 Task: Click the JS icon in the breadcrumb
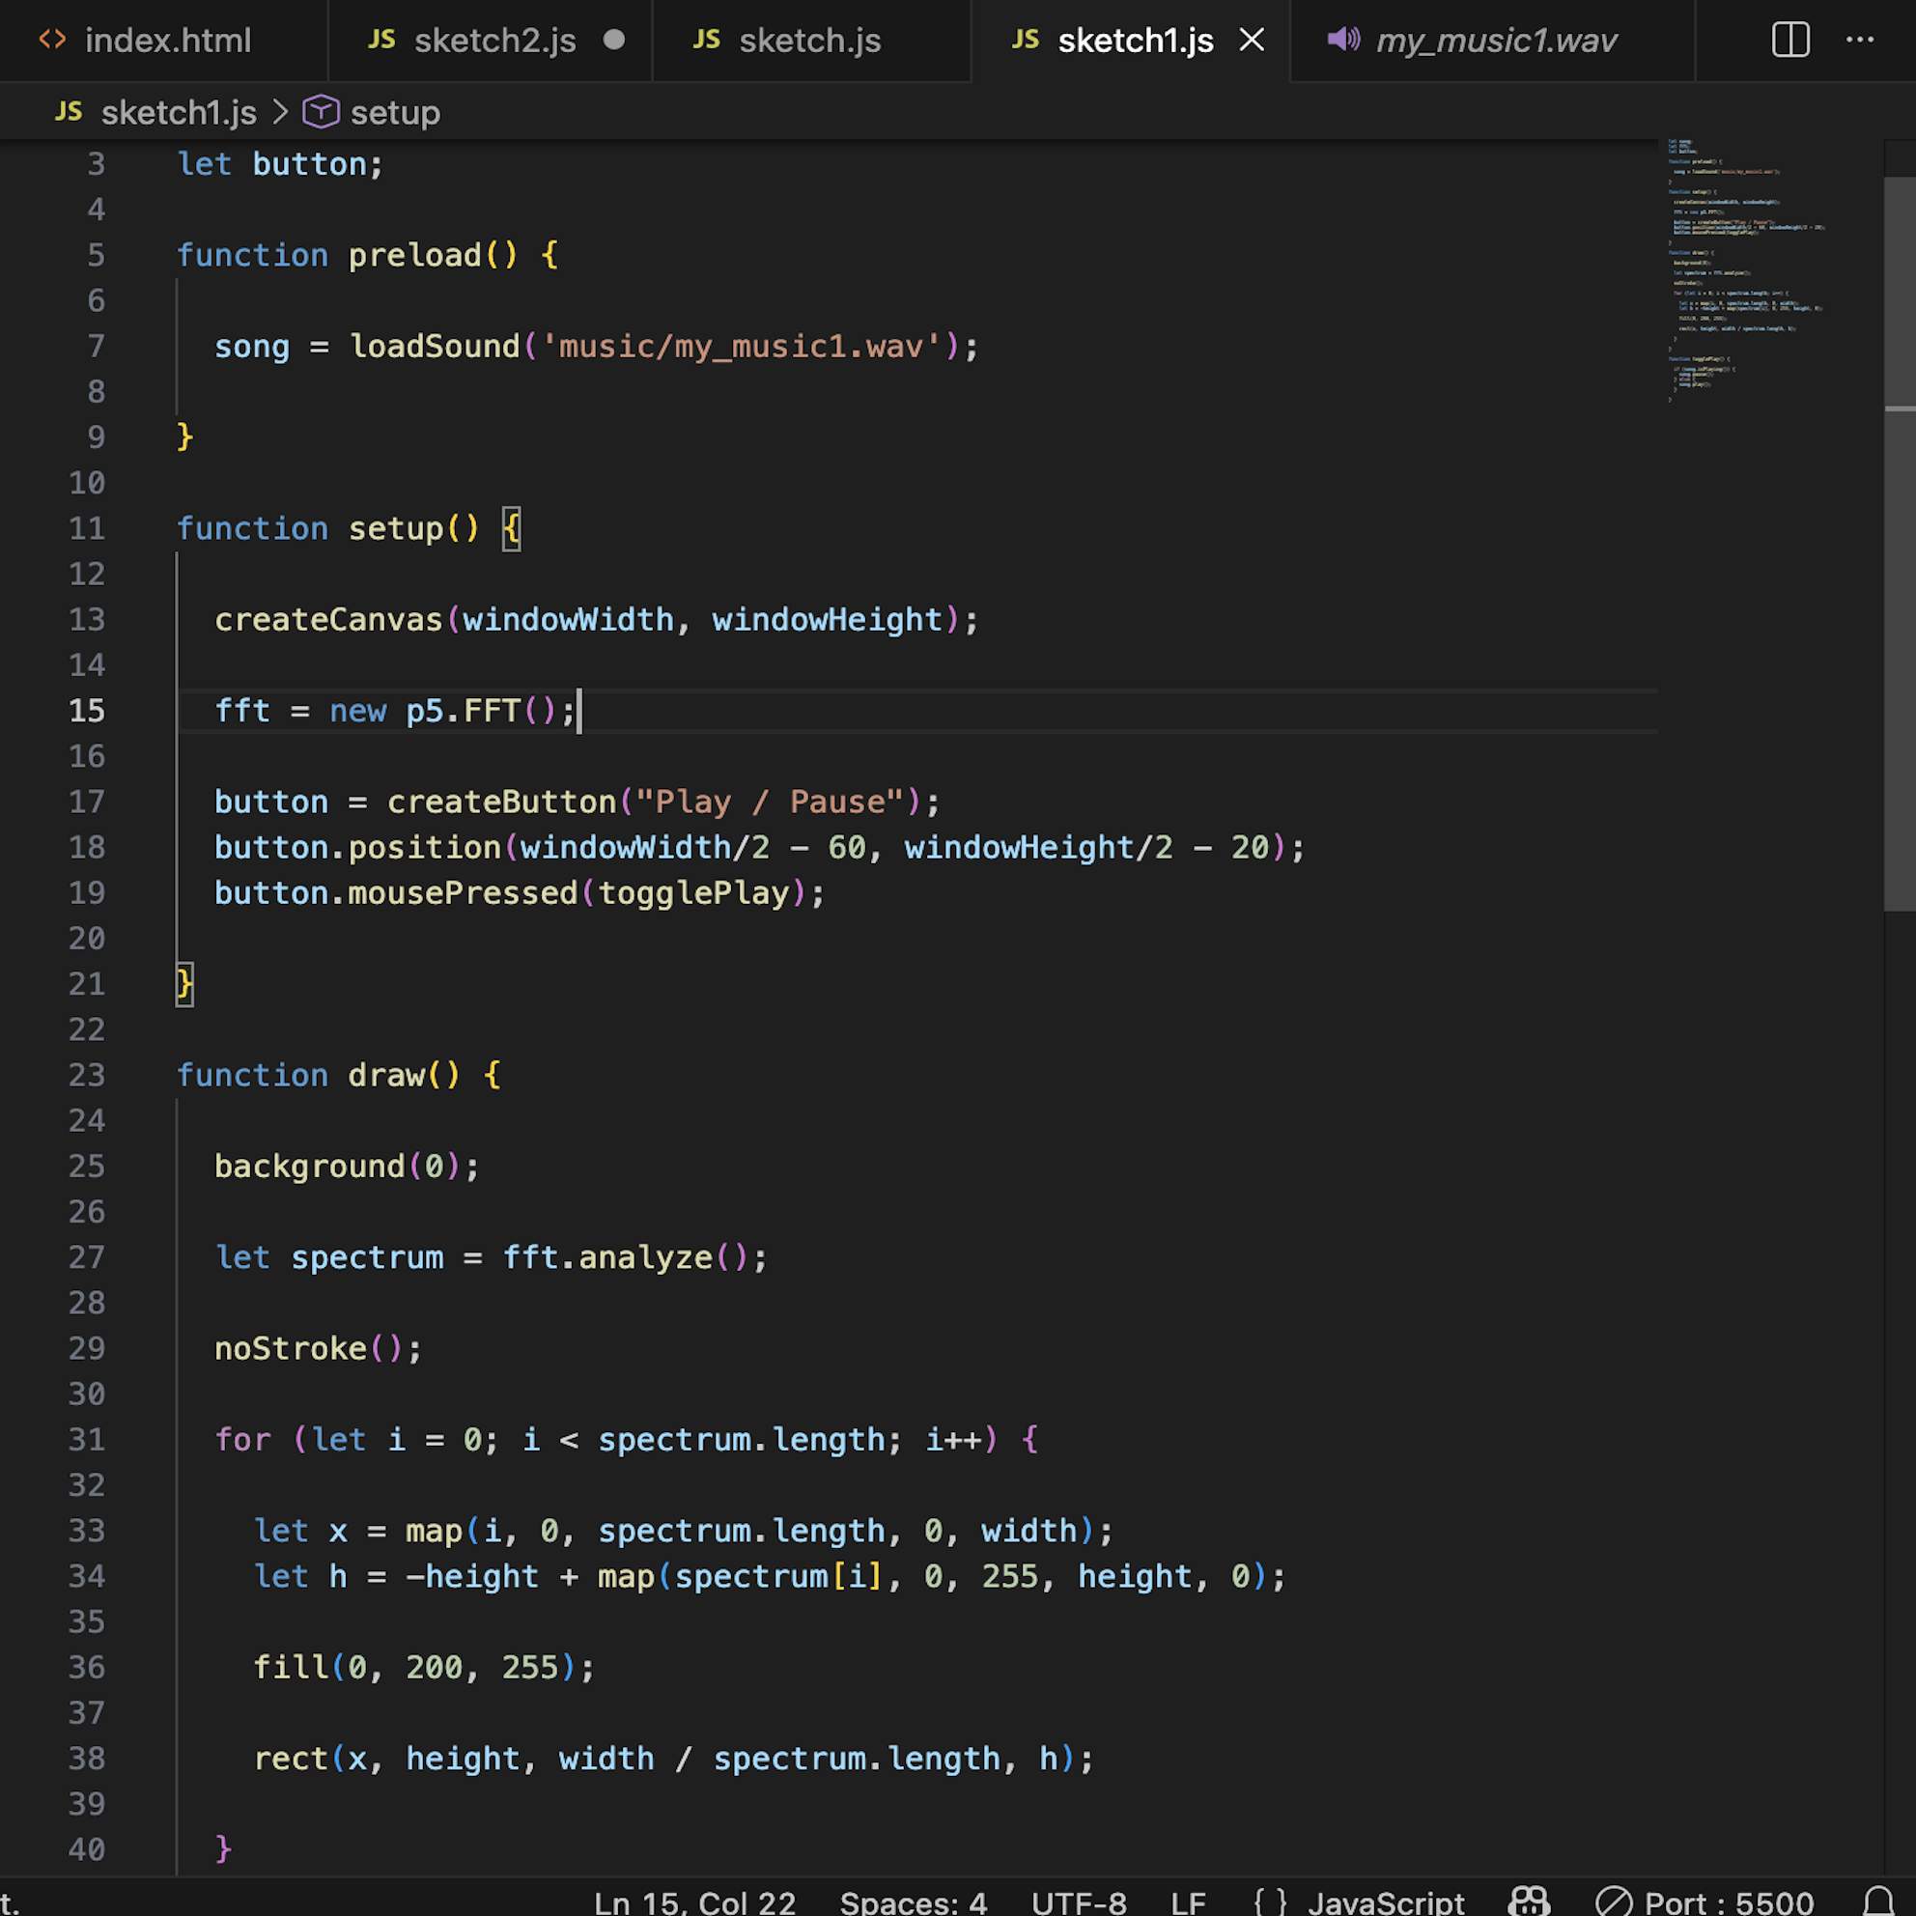(69, 111)
